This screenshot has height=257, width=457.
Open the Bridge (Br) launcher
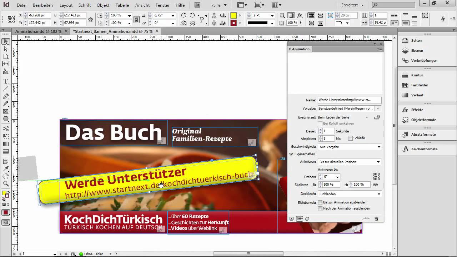197,5
